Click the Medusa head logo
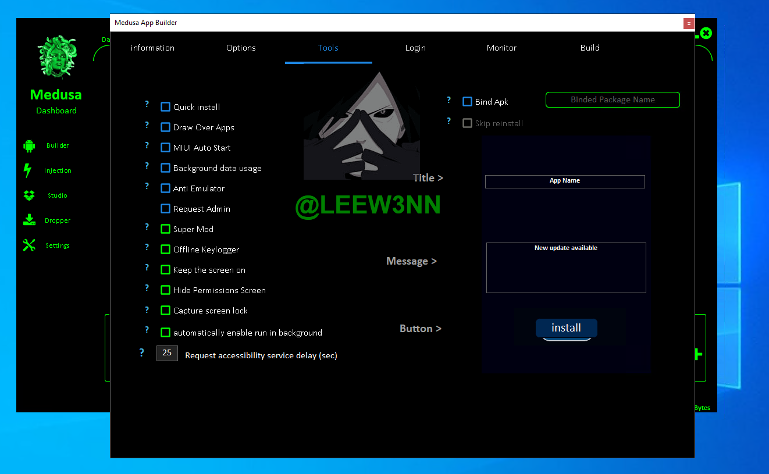The image size is (769, 474). pos(57,56)
